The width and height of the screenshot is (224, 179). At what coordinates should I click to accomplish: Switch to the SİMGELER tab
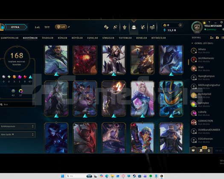point(108,38)
